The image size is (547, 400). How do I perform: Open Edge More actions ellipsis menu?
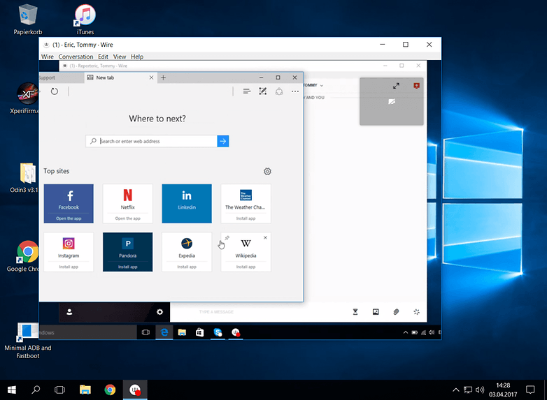(295, 91)
